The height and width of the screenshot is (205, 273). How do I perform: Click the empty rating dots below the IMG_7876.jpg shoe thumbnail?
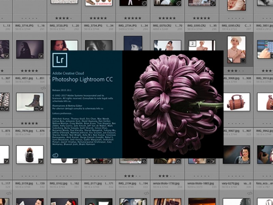pyautogui.click(x=29, y=176)
